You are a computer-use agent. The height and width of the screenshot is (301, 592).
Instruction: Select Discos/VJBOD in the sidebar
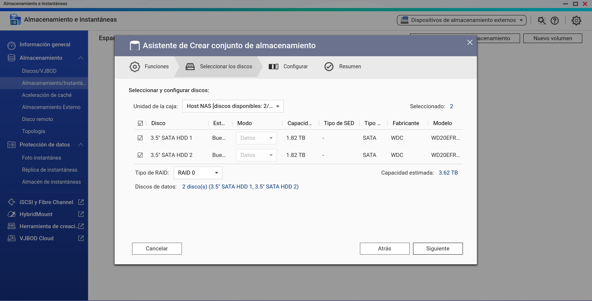pyautogui.click(x=39, y=71)
